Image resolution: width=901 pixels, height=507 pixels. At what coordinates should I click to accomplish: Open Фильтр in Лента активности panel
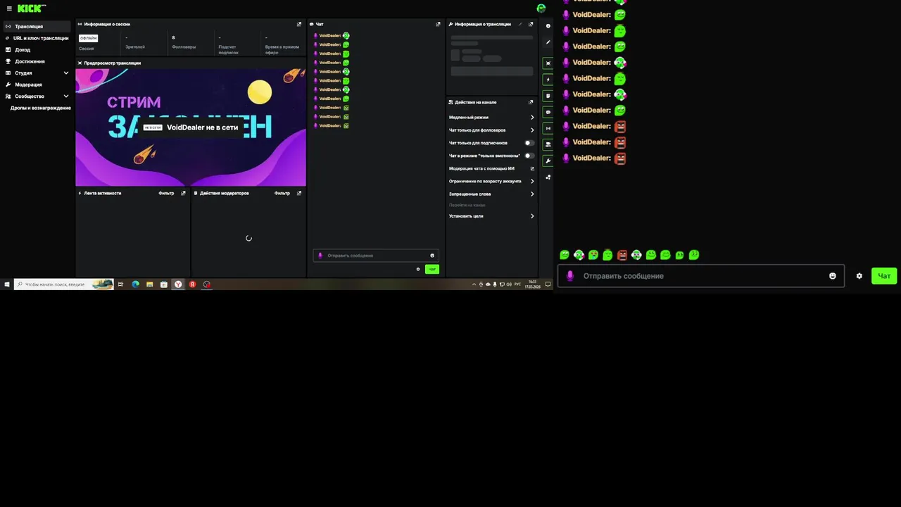[166, 193]
